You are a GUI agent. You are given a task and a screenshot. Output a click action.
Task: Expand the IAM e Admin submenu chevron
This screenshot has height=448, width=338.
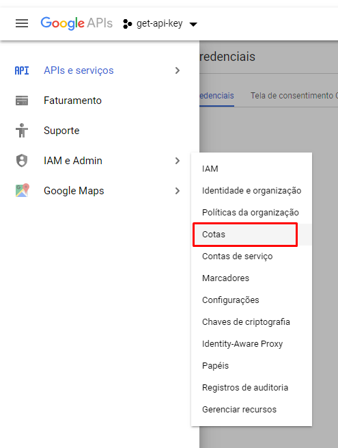(x=178, y=161)
